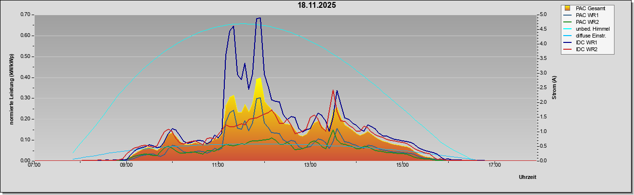Click the 15:00 time axis label

coord(402,165)
